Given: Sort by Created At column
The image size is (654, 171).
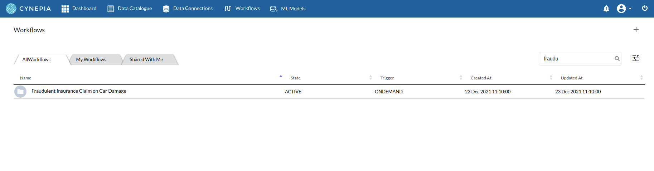Looking at the screenshot, I should [x=481, y=78].
